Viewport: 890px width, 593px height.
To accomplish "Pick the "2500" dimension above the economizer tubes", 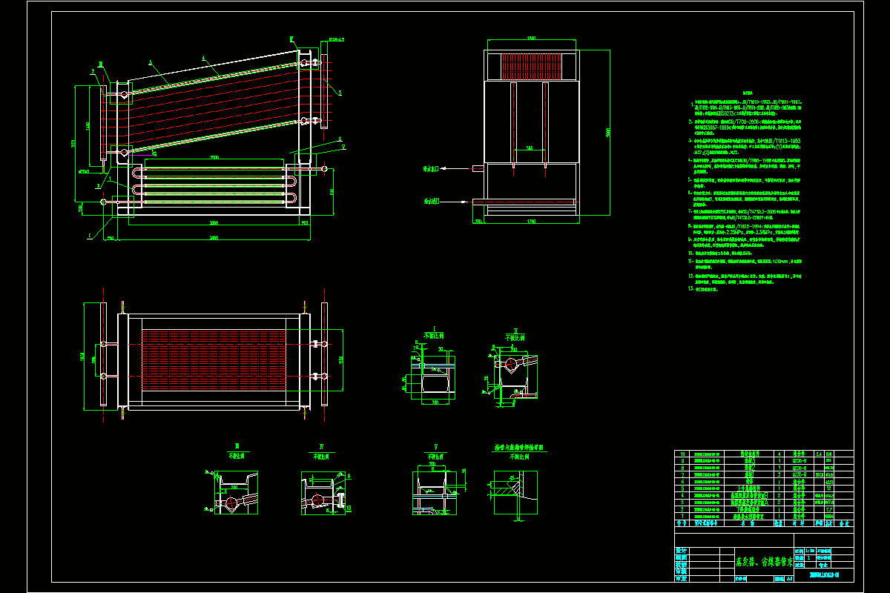I will [x=214, y=157].
